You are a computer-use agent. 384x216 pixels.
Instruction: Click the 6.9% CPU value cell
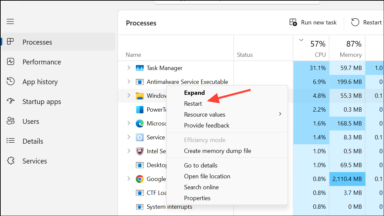[311, 82]
